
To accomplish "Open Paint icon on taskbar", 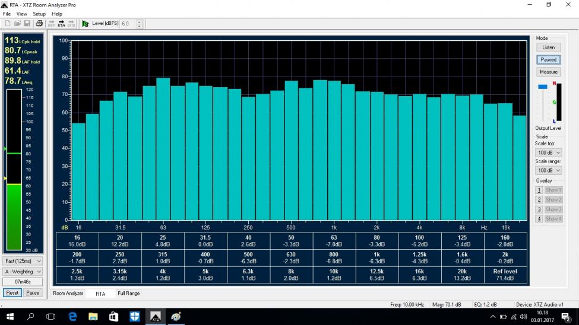I will coord(176,317).
